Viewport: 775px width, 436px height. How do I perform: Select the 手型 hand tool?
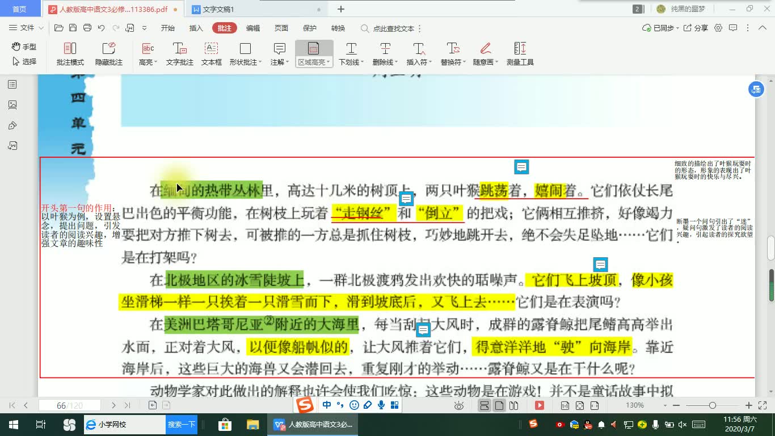[x=24, y=47]
